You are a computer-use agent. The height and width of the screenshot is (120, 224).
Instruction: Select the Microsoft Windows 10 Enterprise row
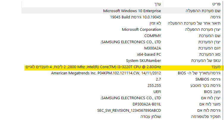[x=132, y=11]
